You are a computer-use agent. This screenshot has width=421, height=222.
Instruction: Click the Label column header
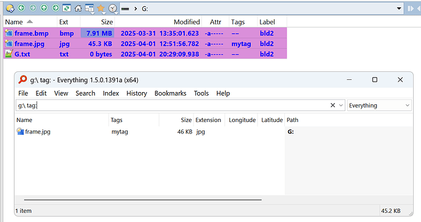tap(272, 22)
